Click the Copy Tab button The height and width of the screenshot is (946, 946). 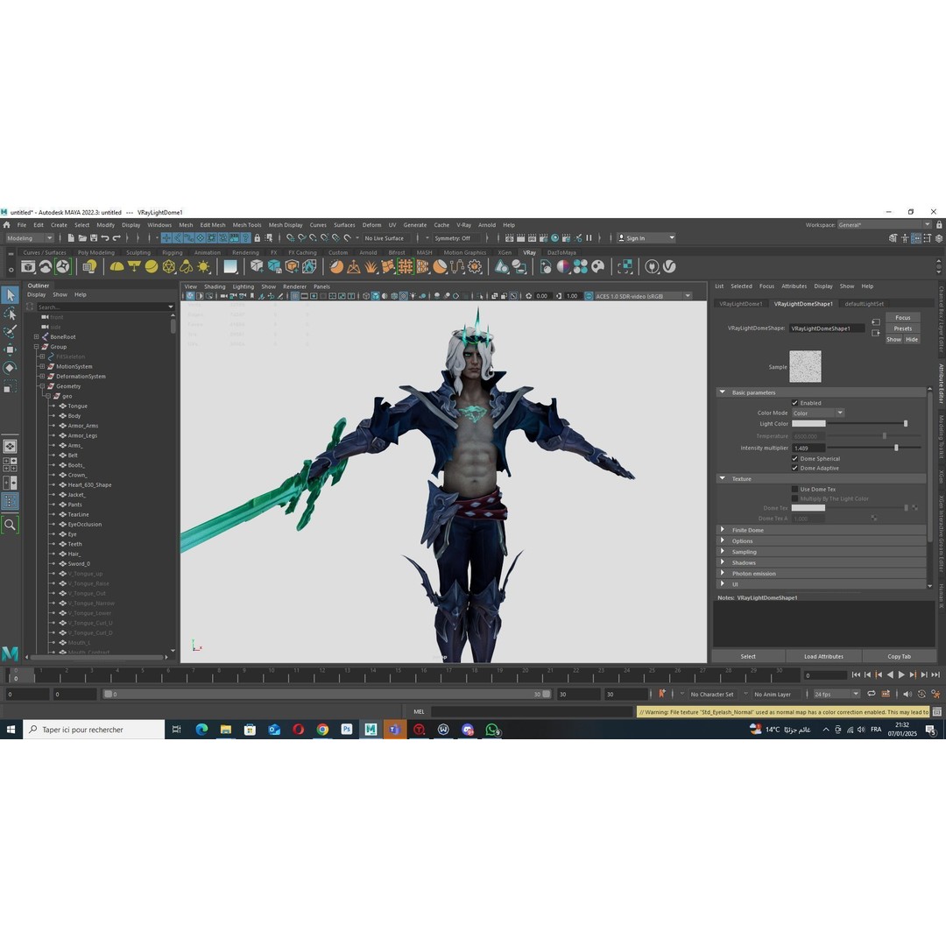click(x=899, y=656)
